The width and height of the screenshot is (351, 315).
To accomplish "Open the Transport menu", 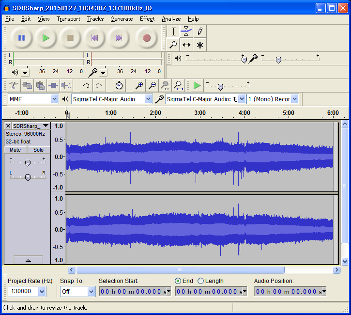I will pos(68,19).
